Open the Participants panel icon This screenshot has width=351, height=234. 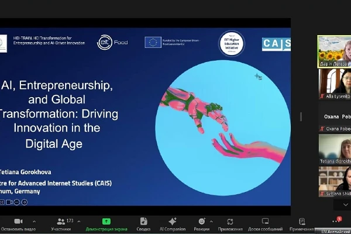[61, 222]
